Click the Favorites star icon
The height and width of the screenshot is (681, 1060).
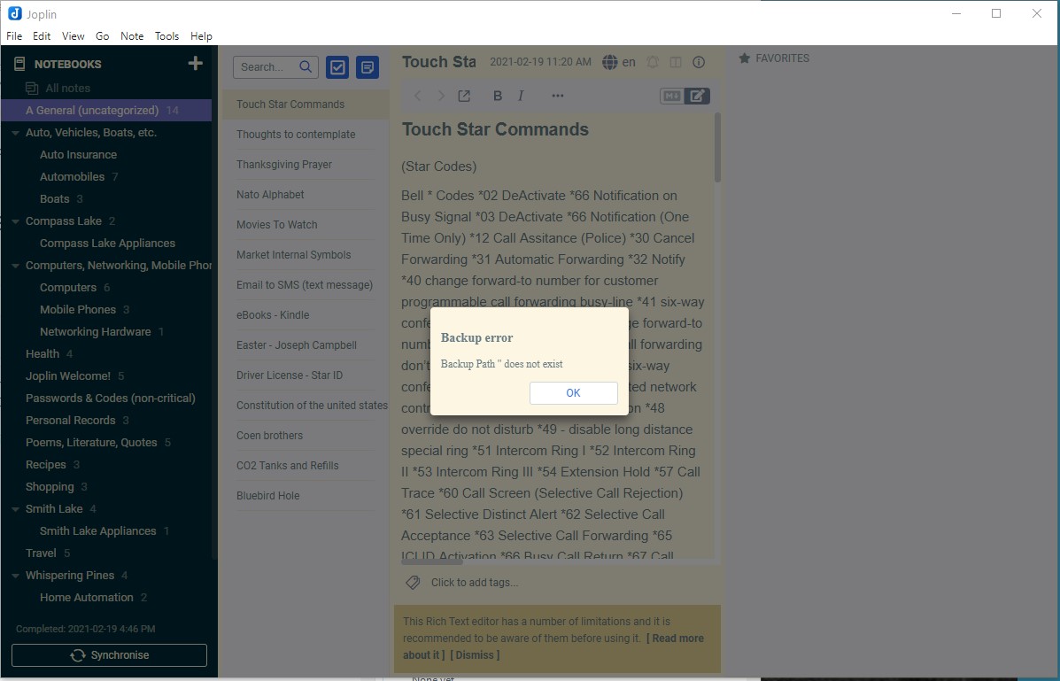(744, 58)
